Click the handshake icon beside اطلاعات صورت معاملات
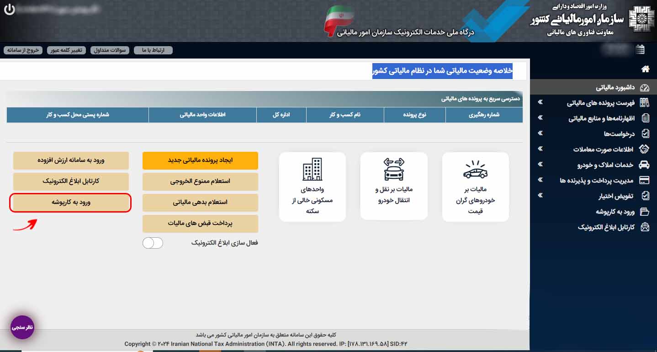The height and width of the screenshot is (352, 657). [644, 149]
